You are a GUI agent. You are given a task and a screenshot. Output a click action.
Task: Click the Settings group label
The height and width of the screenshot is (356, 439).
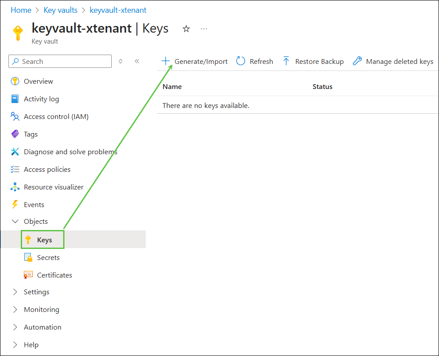click(36, 292)
